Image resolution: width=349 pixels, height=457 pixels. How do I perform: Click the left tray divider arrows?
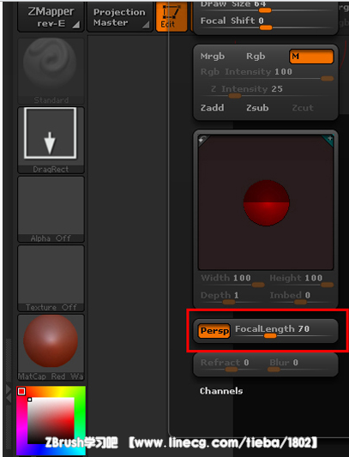9,394
